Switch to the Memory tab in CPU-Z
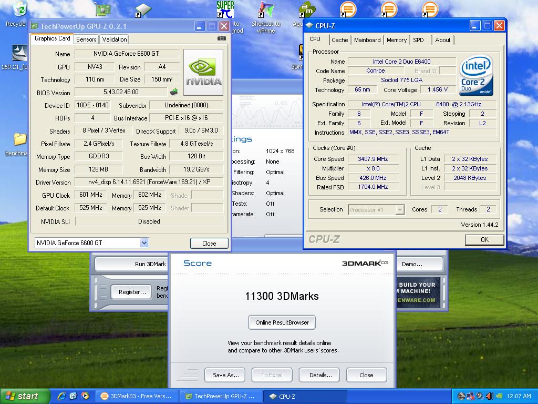The width and height of the screenshot is (538, 404). 397,40
